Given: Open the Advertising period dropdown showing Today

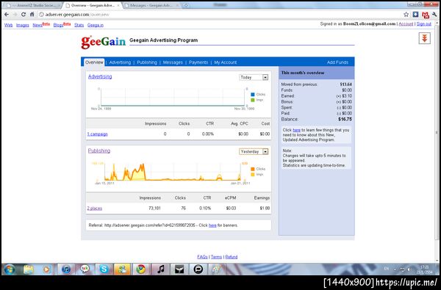Looking at the screenshot, I should [254, 77].
